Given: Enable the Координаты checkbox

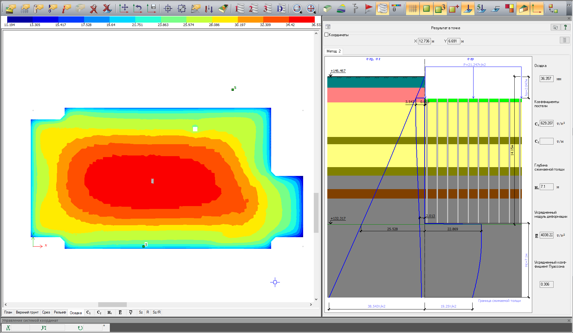Looking at the screenshot, I should click(326, 35).
